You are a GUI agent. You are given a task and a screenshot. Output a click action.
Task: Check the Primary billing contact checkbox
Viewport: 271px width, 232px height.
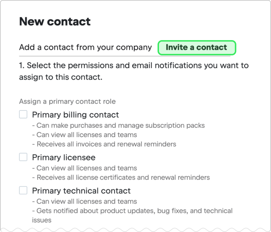[23, 114]
